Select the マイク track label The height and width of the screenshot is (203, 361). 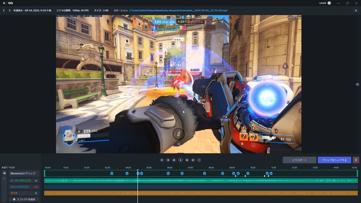[20, 193]
